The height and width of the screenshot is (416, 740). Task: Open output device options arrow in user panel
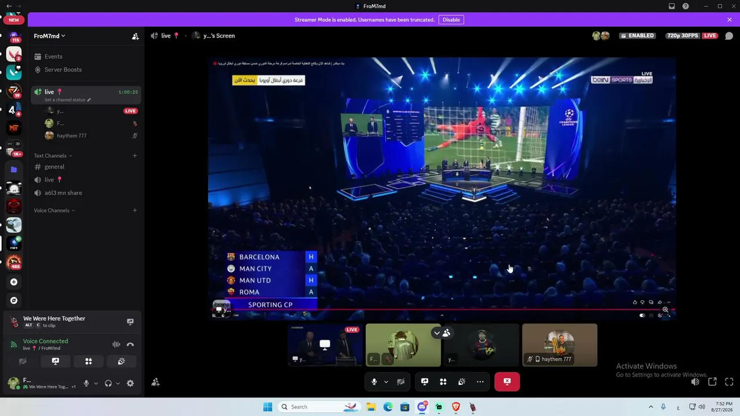(x=118, y=383)
